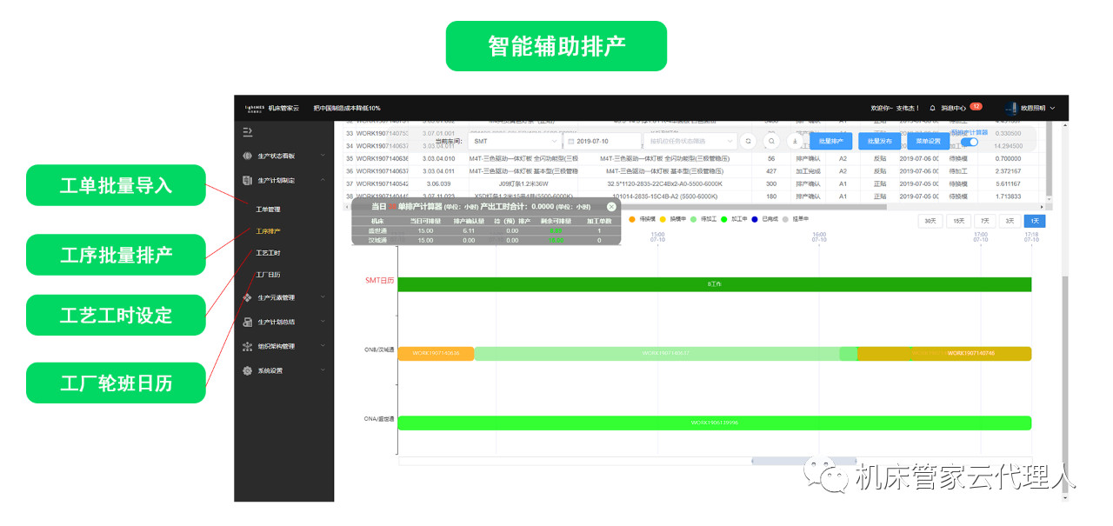1113x526 pixels.
Task: Close the 单排产计算器 popup panel
Action: coord(611,207)
